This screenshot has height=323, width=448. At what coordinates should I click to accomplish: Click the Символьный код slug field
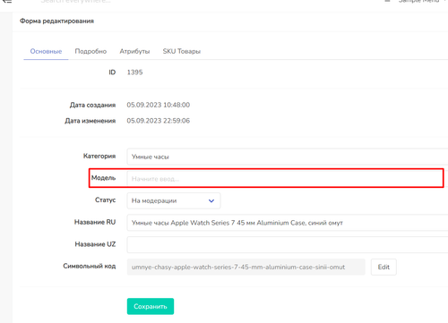[x=246, y=267]
